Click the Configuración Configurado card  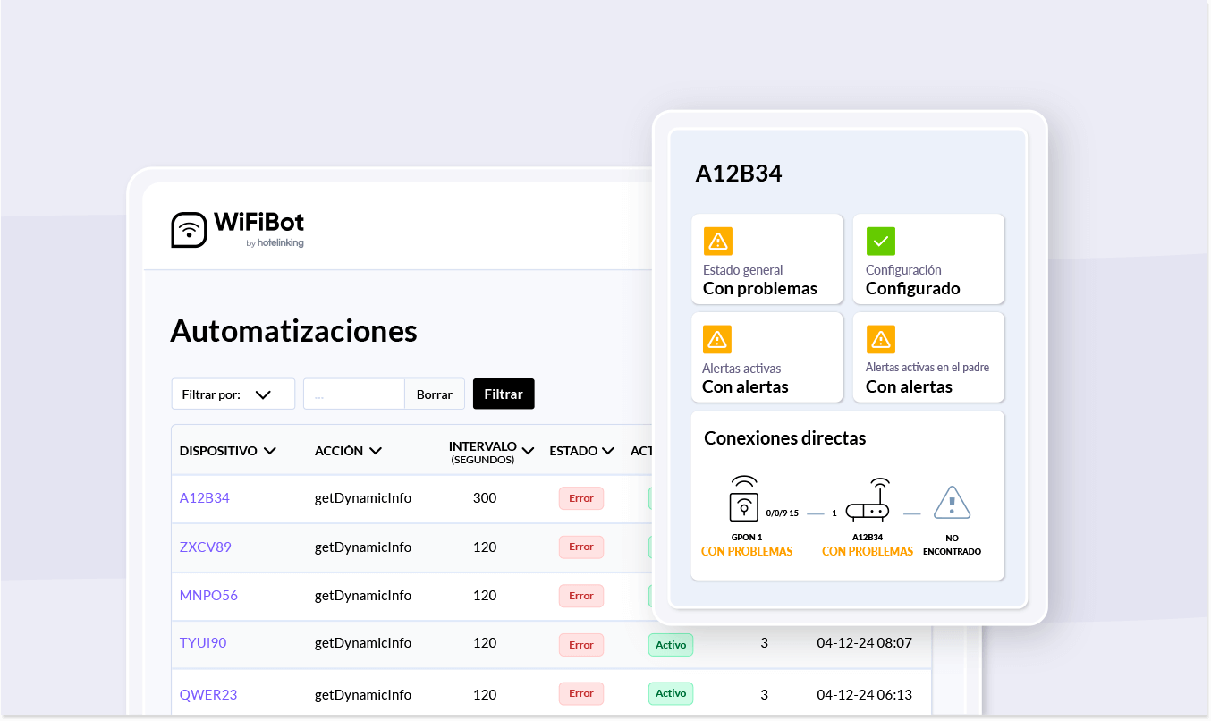coord(928,259)
